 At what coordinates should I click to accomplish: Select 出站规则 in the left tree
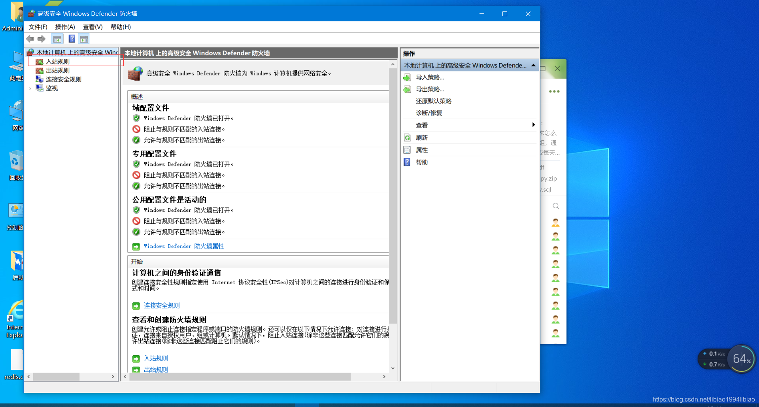coord(58,70)
